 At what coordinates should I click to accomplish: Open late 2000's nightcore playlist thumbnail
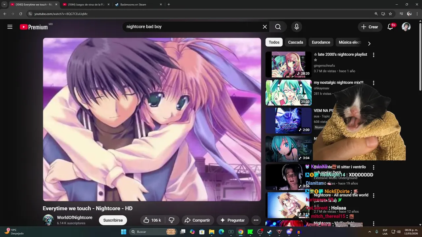coord(288,65)
